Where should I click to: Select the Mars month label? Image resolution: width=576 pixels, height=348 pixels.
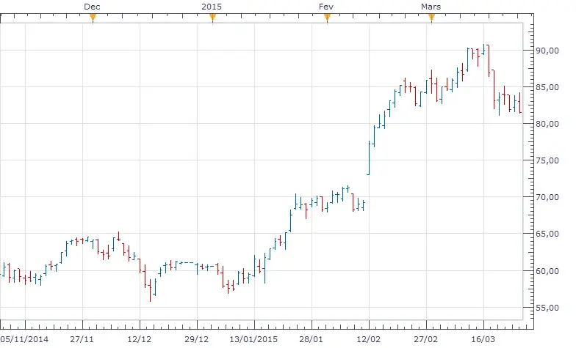coord(431,6)
